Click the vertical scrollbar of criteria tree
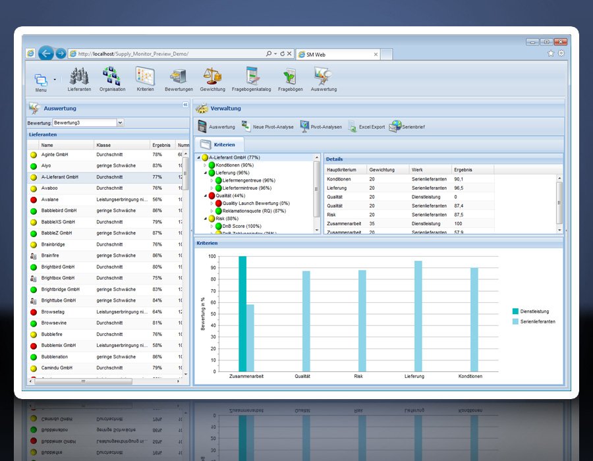Viewport: 593px width, 461px height. [316, 189]
